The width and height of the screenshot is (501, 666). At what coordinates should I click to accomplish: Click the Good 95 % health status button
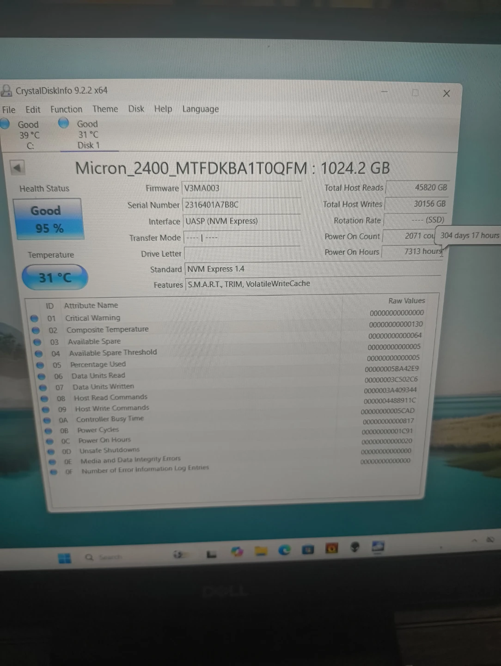(x=49, y=219)
